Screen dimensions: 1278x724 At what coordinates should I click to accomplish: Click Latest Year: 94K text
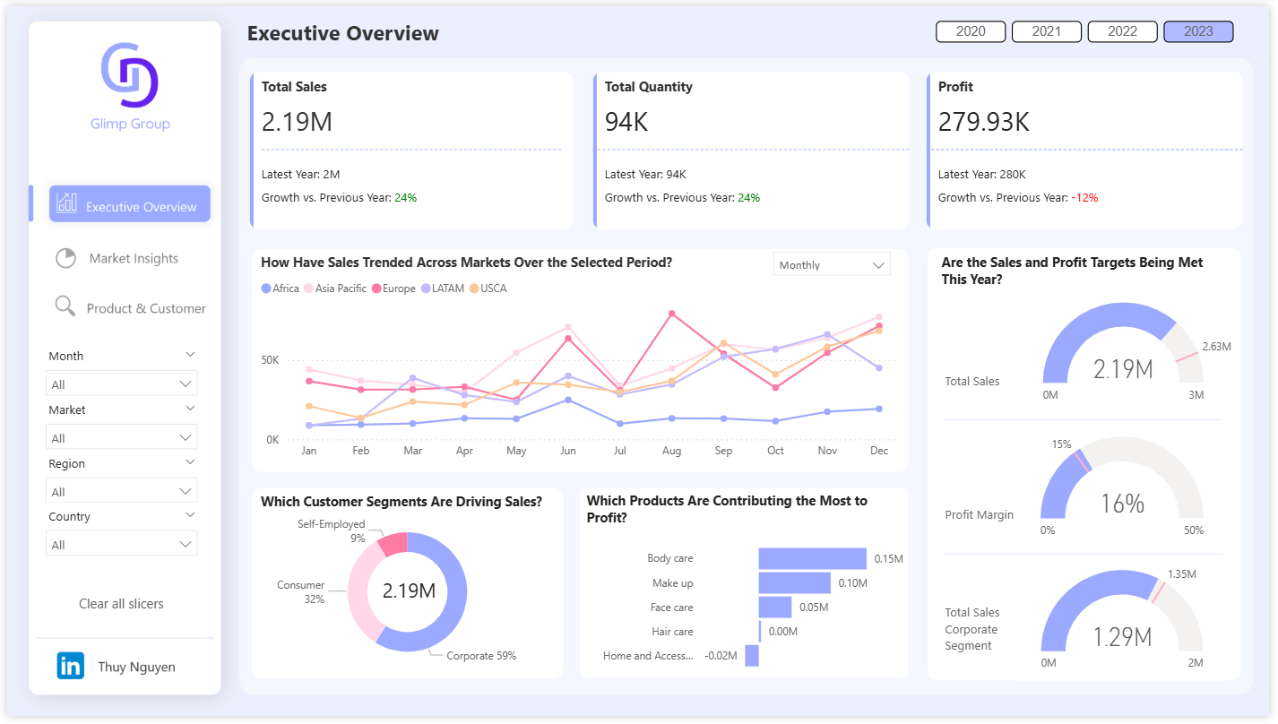coord(645,175)
